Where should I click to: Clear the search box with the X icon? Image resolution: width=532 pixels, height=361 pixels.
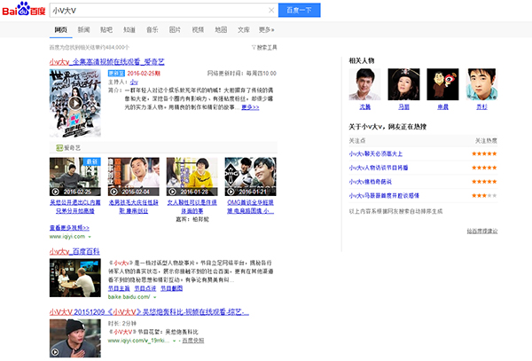(271, 10)
